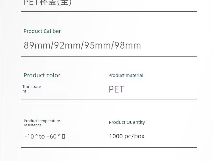Click the 89mm size in caliber list
Viewport: 213px width, 161px height.
[x=37, y=45]
